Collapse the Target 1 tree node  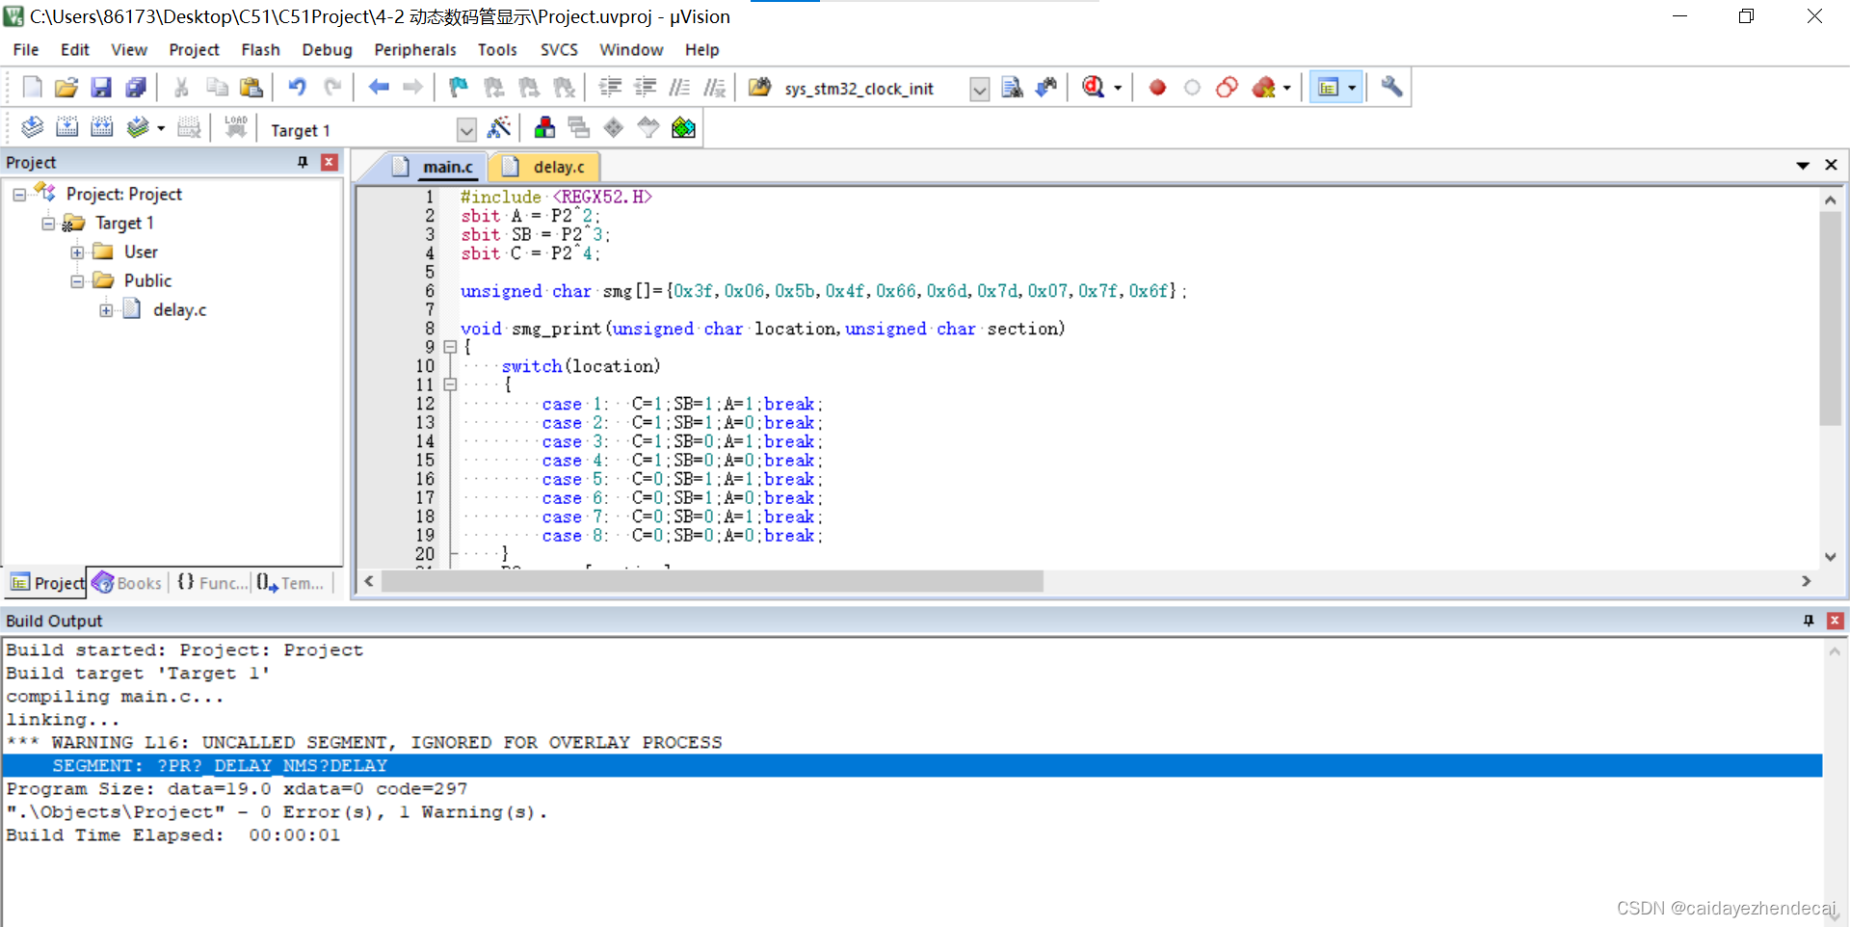click(48, 223)
